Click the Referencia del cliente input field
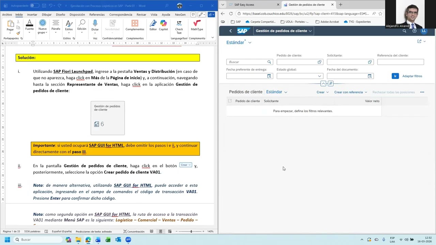436x245 pixels. coord(401,62)
